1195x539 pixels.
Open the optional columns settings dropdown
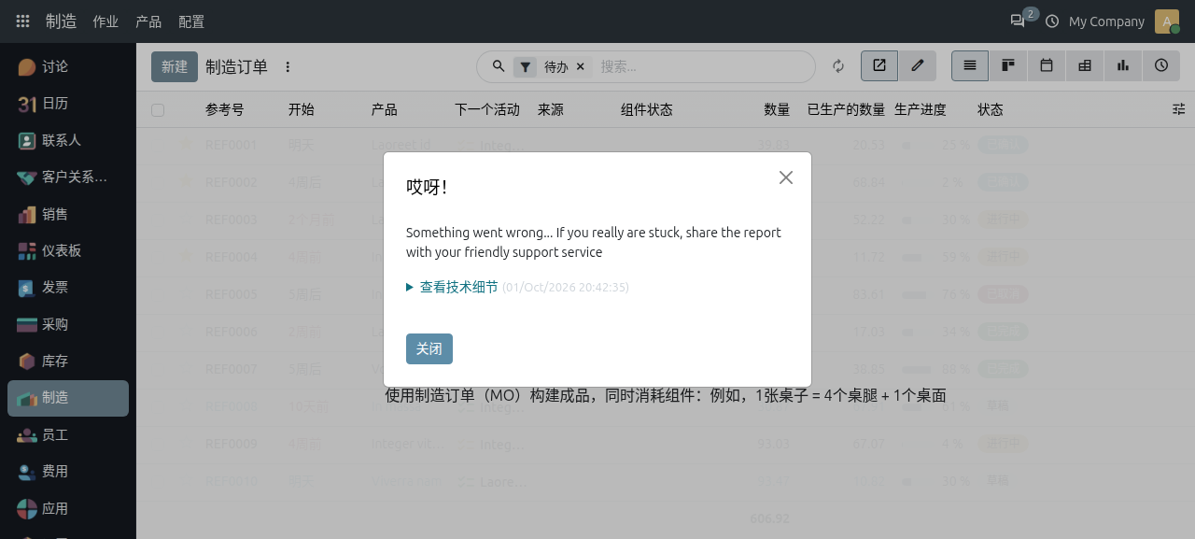1178,109
